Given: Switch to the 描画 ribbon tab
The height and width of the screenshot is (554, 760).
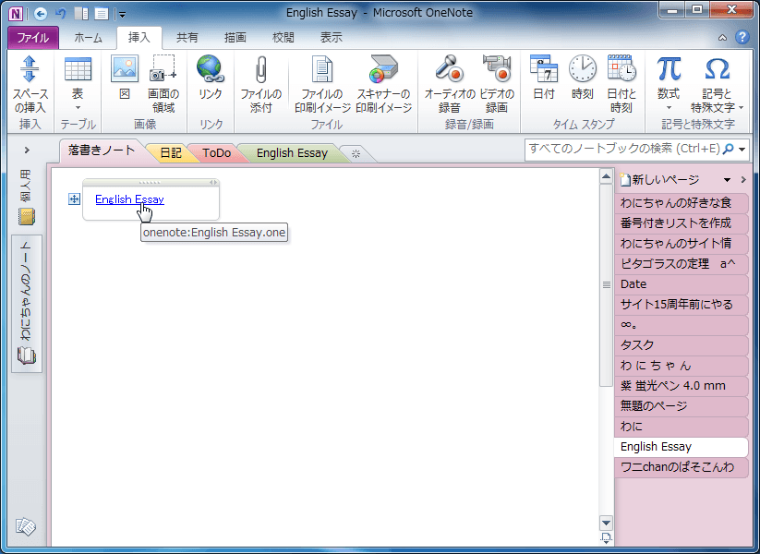Looking at the screenshot, I should 235,37.
